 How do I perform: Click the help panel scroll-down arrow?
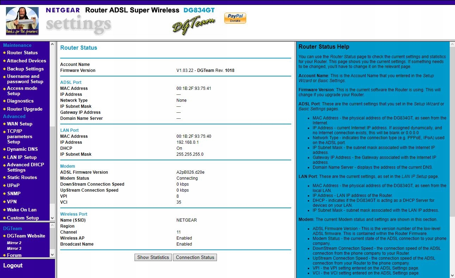tap(452, 275)
